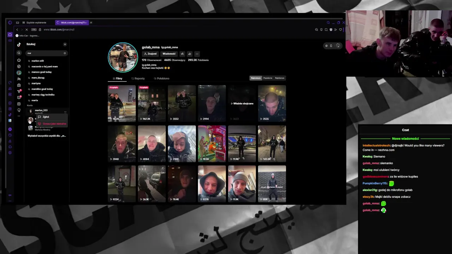Click the ad blocker shield icon in address bar
The image size is (452, 254).
(x=331, y=30)
